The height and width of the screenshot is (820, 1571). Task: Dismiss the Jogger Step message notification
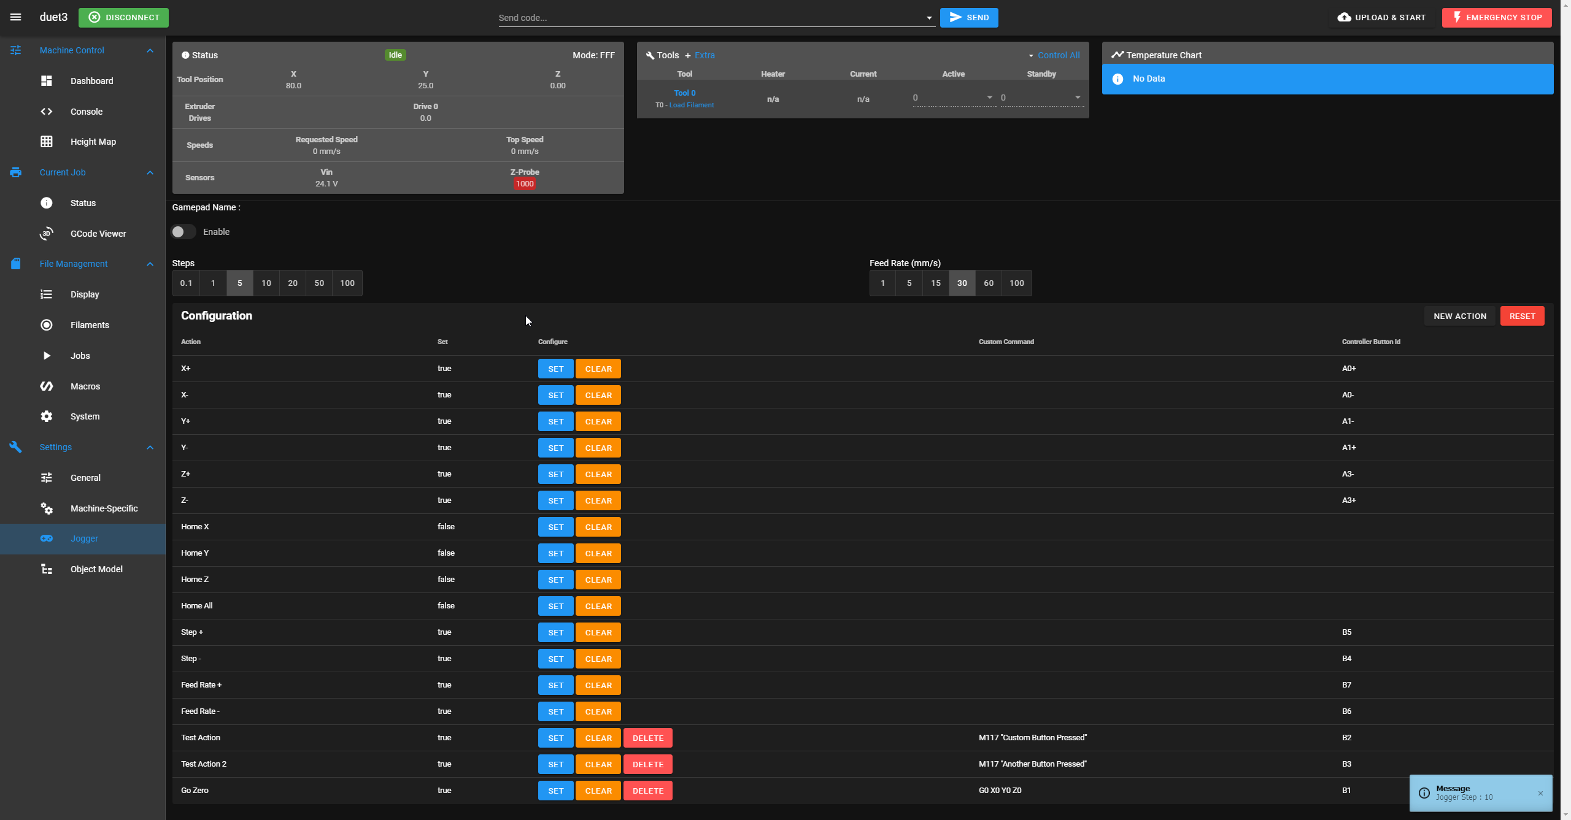(1542, 793)
